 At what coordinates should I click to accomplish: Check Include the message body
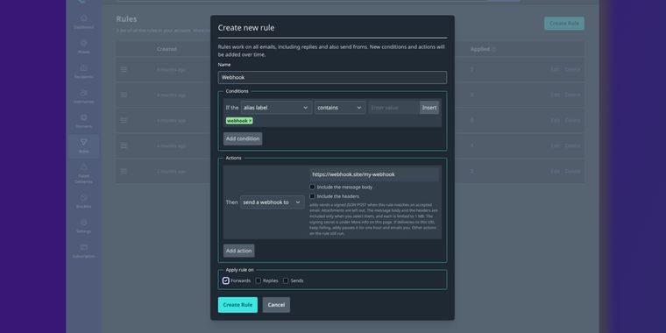click(x=312, y=187)
